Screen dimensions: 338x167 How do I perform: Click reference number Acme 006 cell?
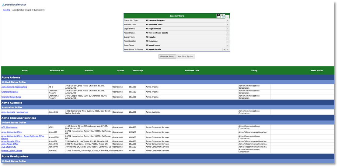point(57,112)
